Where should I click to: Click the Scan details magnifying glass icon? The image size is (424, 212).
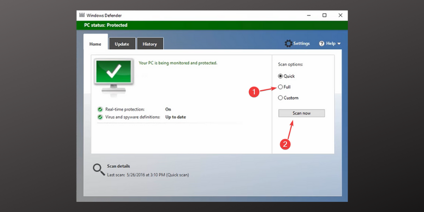tap(99, 170)
